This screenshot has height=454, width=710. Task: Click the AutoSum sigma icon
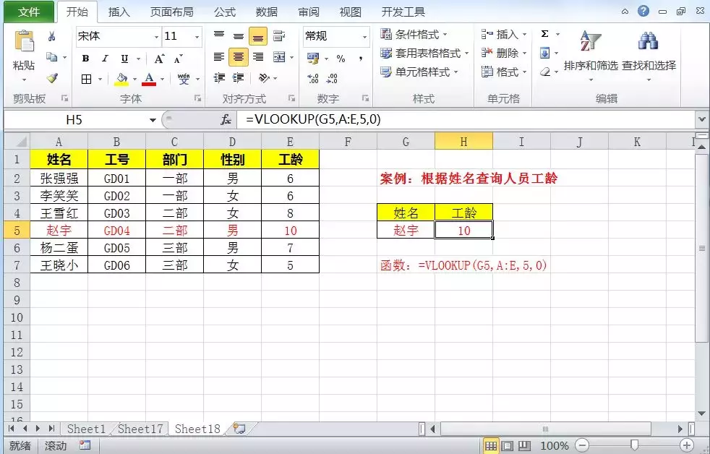544,34
